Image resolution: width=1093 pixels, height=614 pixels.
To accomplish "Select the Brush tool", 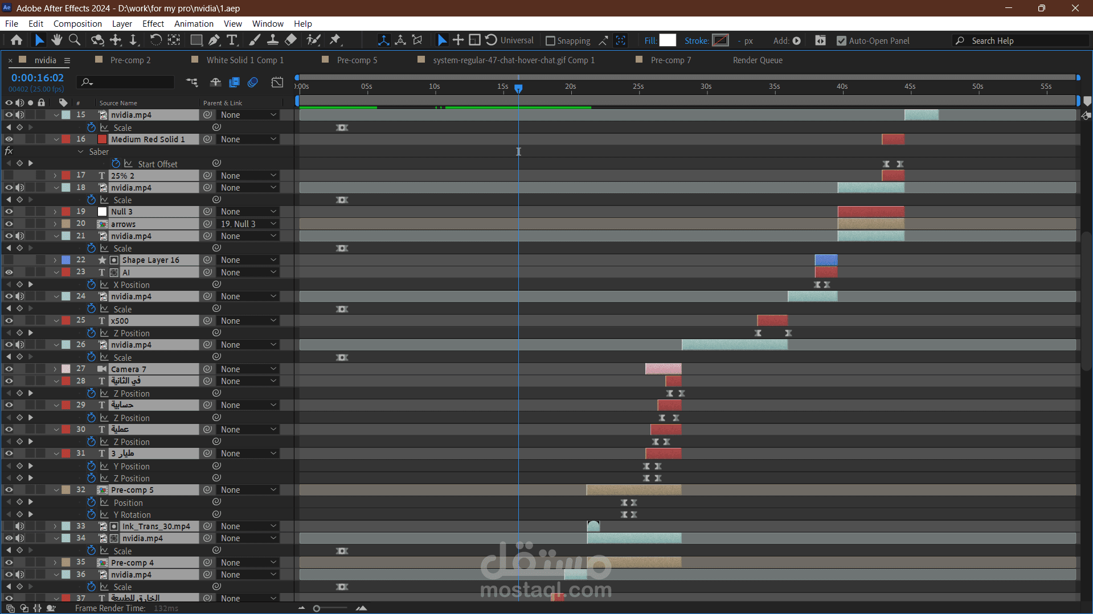I will point(255,40).
